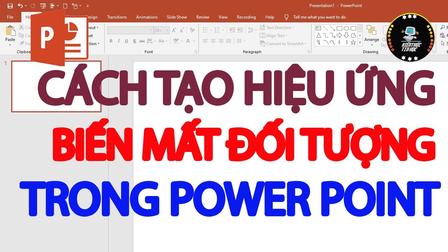This screenshot has width=448, height=252.
Task: Select the Rounded Rectangle shape
Action: coord(353,28)
